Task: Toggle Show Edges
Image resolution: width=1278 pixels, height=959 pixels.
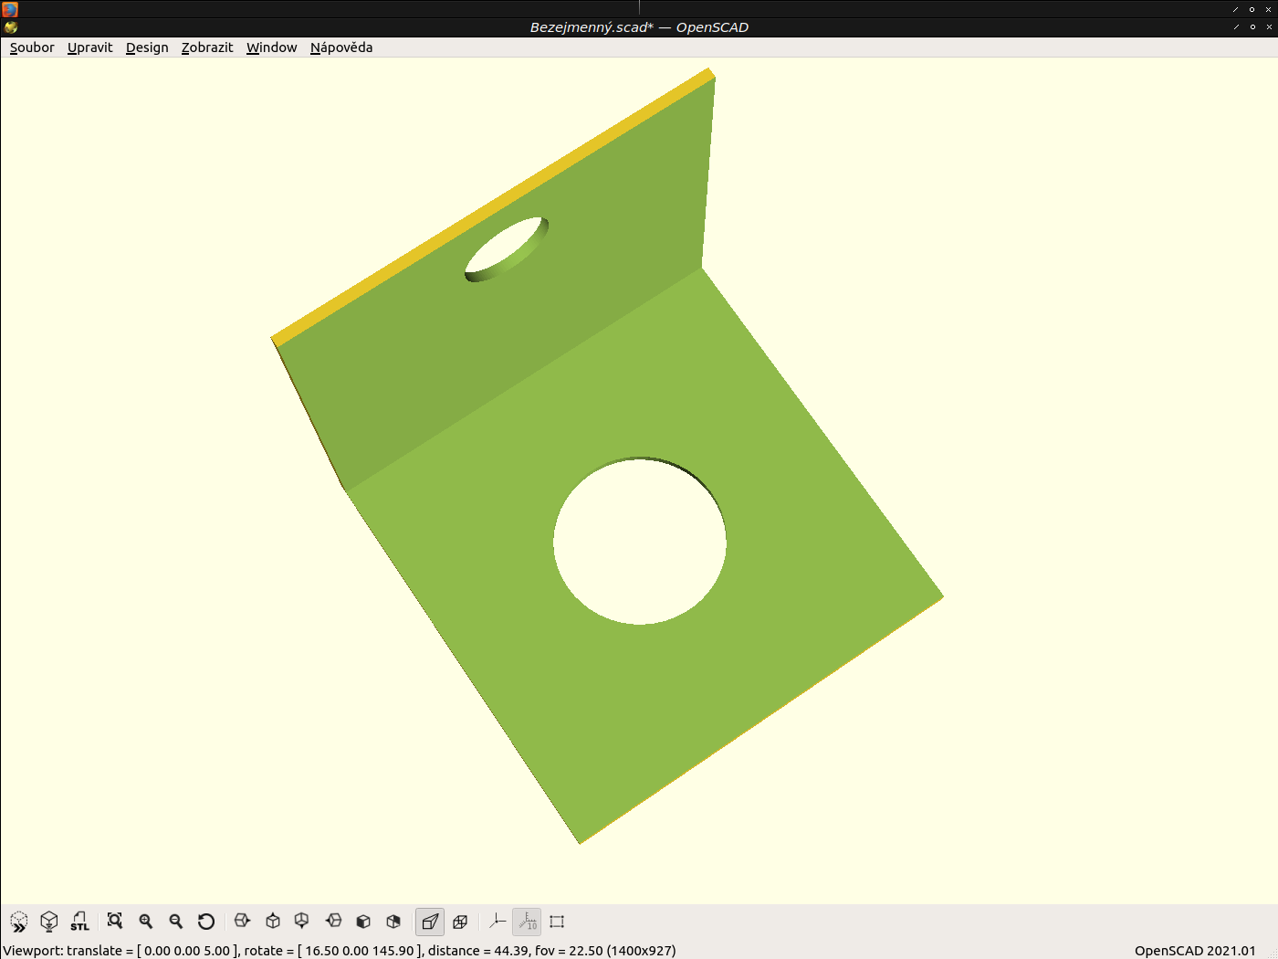Action: point(557,922)
